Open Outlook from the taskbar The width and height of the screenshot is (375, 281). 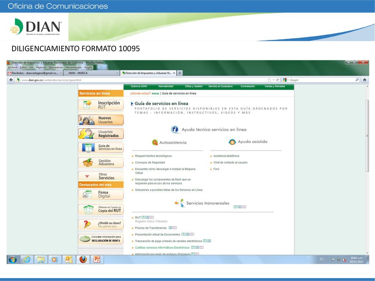(x=69, y=259)
